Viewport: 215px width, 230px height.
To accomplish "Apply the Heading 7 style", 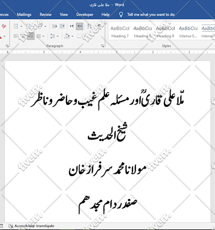I will pos(120,32).
